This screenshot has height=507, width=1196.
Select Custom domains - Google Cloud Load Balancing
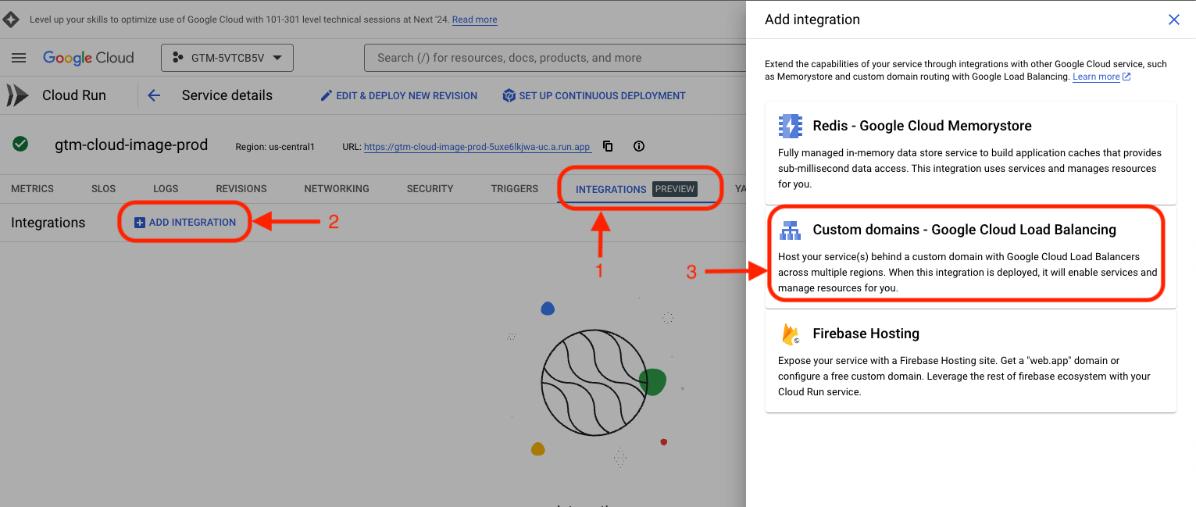pyautogui.click(x=970, y=257)
